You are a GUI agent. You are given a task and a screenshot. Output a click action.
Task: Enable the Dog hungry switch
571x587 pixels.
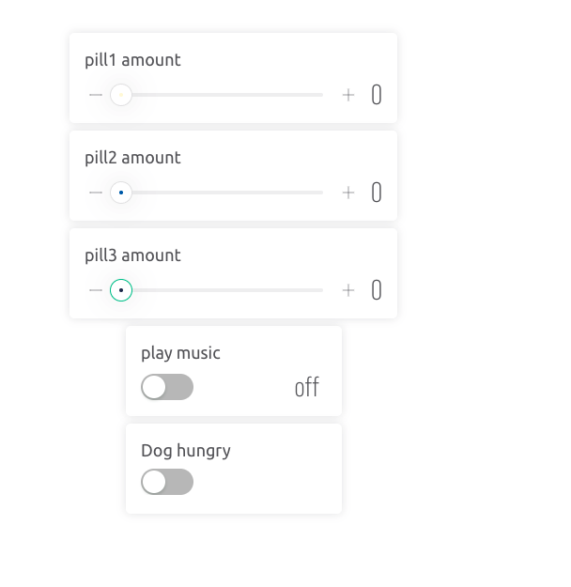click(167, 482)
